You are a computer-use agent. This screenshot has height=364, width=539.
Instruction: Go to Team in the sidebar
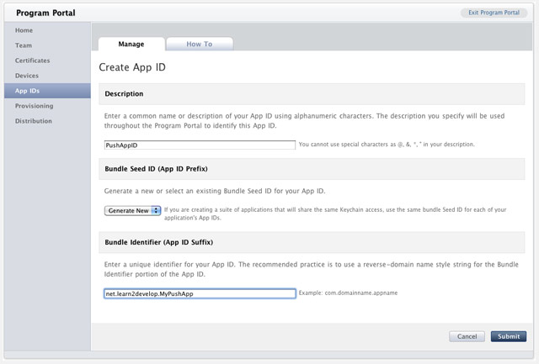pyautogui.click(x=24, y=45)
